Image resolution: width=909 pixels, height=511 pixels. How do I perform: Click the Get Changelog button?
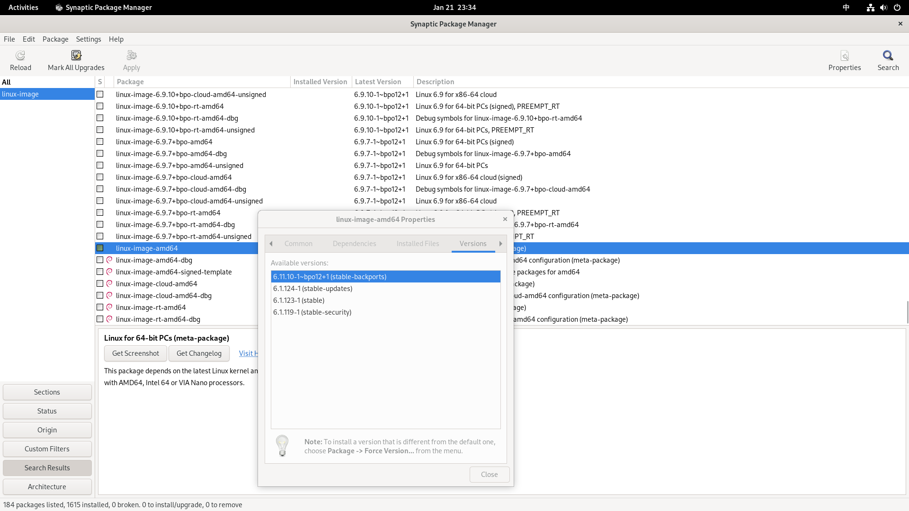pos(199,353)
